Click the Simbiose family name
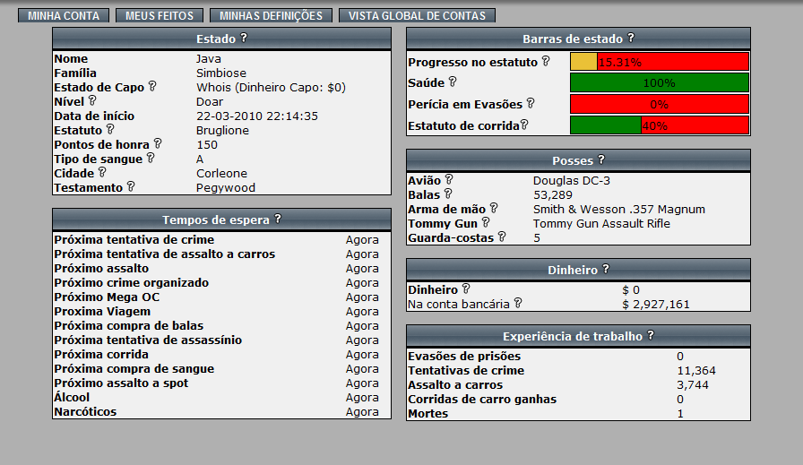This screenshot has width=803, height=465. point(221,73)
